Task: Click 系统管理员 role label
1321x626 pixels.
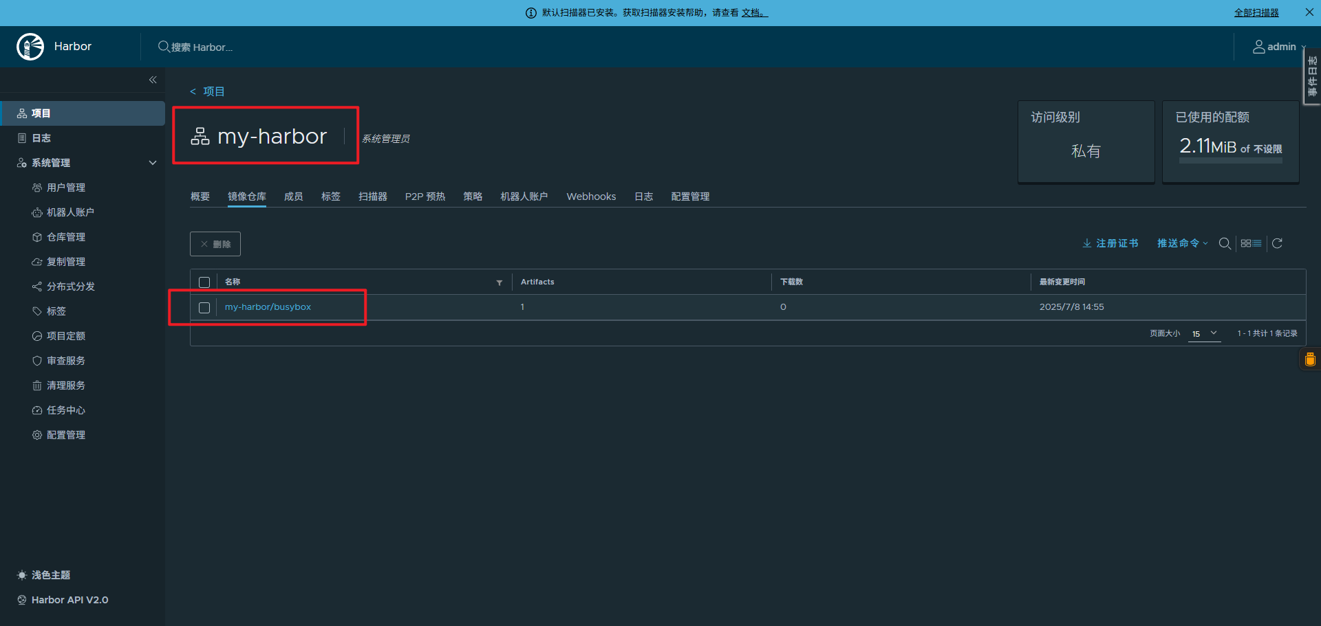Action: tap(386, 139)
